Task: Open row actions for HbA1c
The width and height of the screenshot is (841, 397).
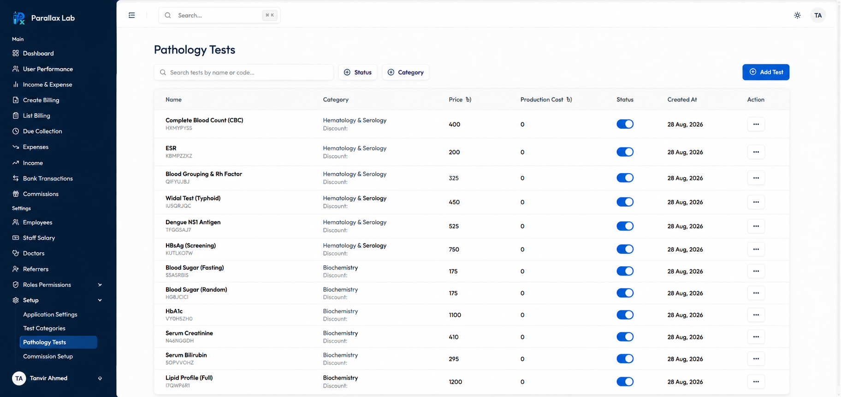Action: (756, 315)
